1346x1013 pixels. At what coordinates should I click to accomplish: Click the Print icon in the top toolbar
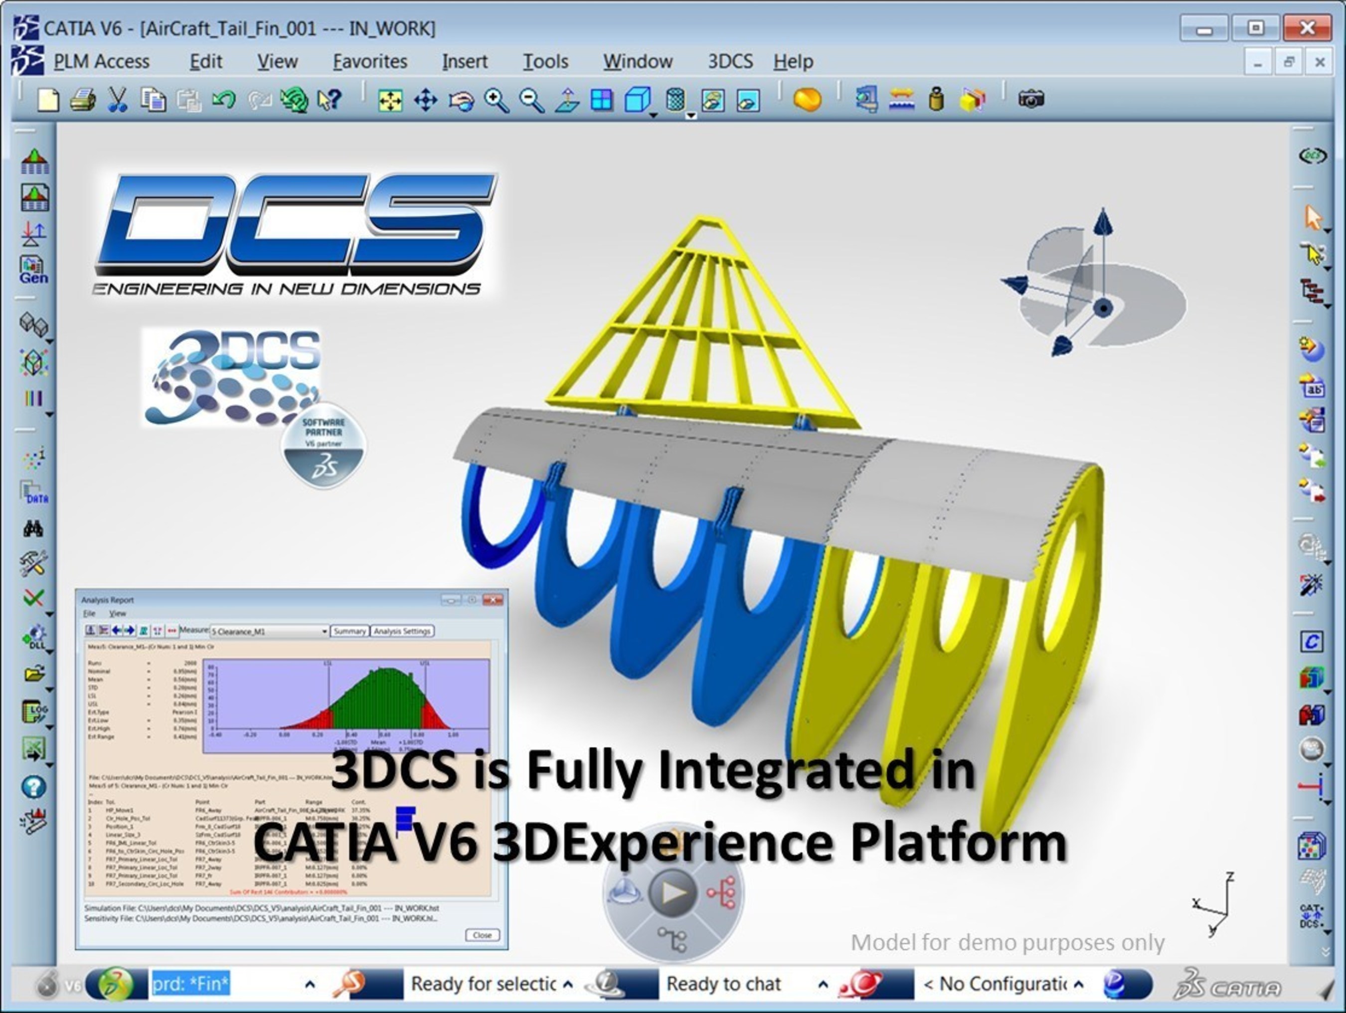[83, 100]
